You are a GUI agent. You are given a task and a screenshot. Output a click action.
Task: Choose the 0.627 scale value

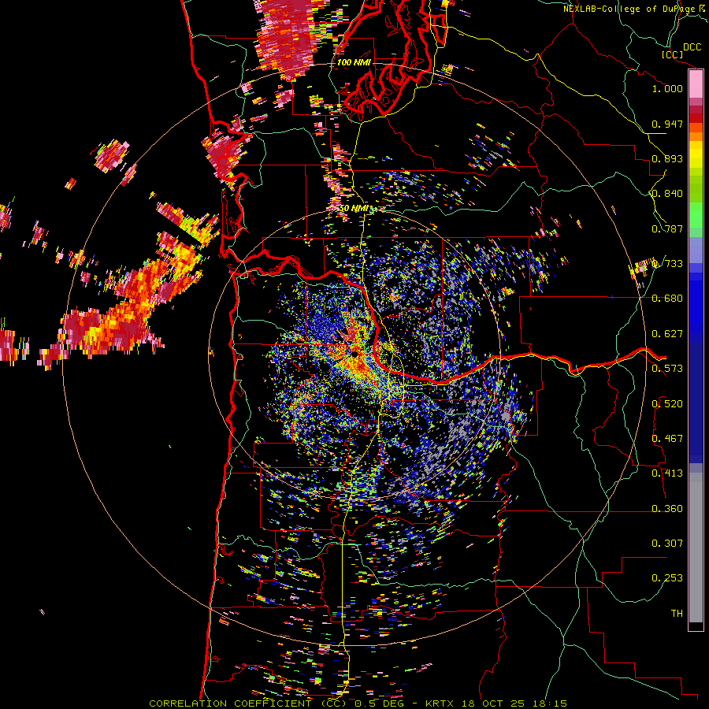pos(667,334)
